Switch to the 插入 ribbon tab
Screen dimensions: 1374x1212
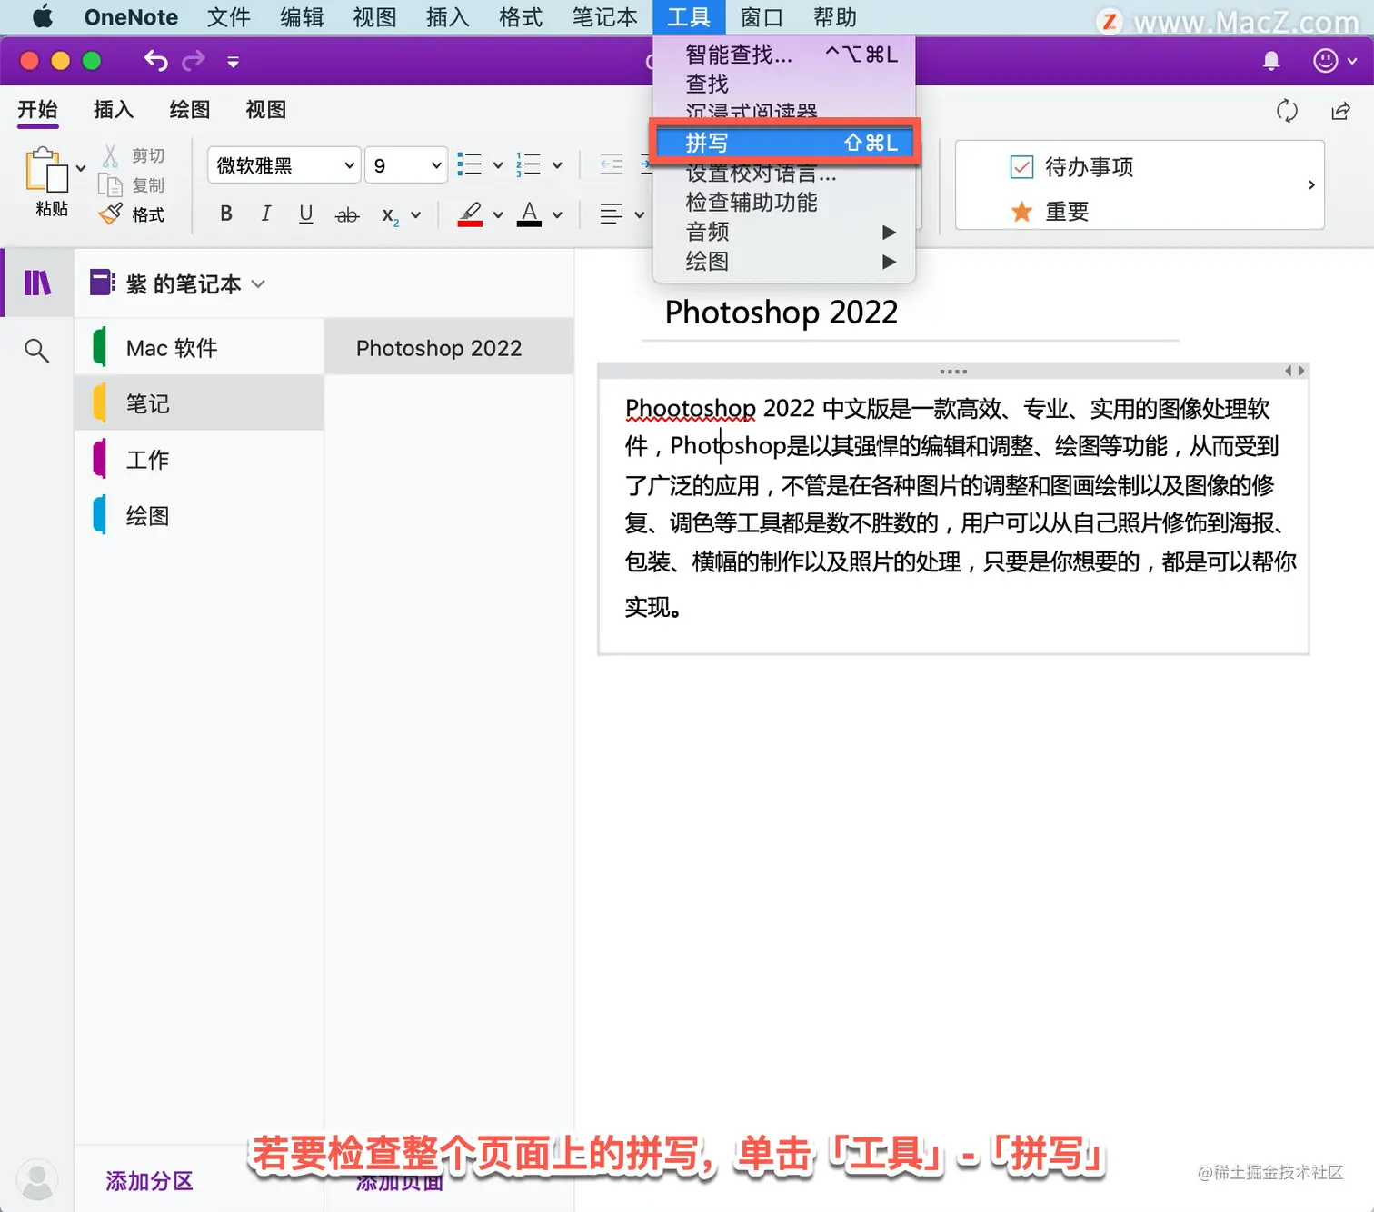114,110
